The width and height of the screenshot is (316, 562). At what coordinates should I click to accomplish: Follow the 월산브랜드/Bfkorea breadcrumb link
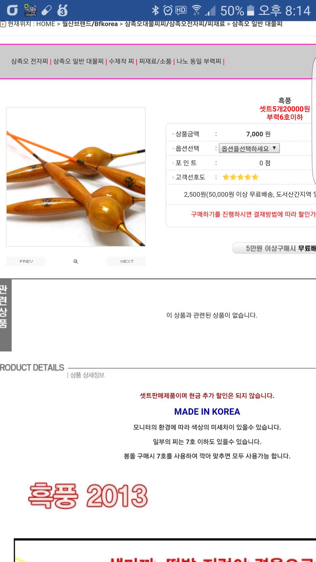pos(90,24)
